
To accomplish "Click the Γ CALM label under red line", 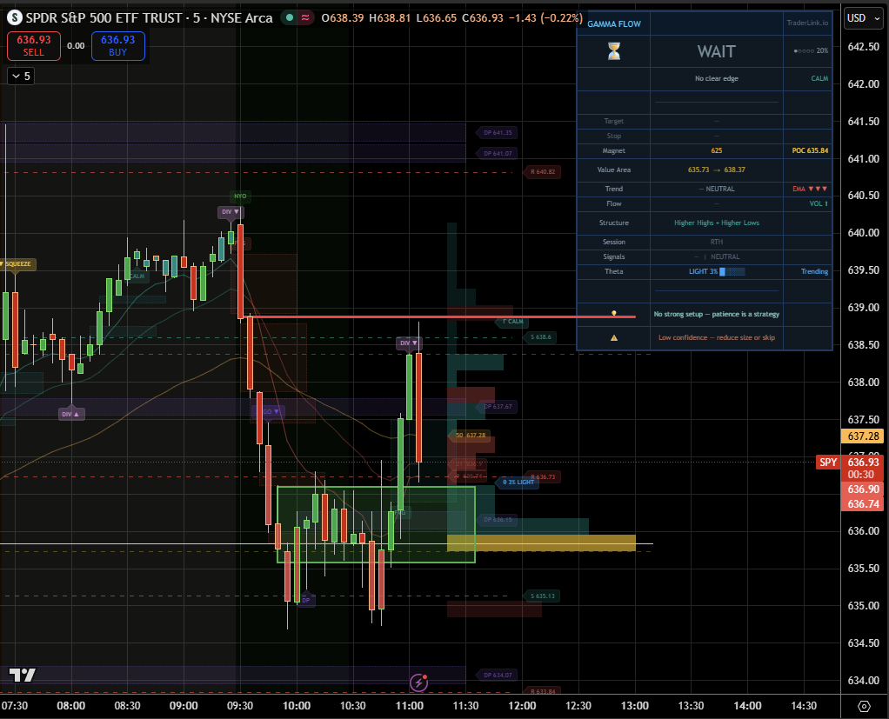I will [x=512, y=322].
